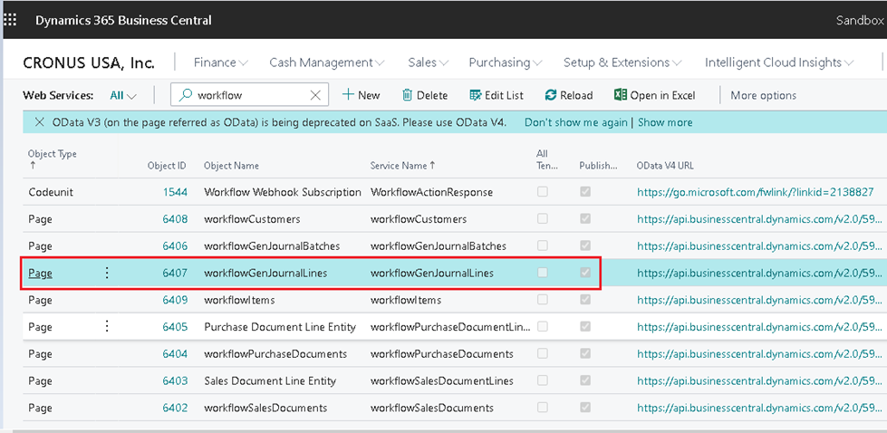Click the Edit List icon
This screenshot has height=433, width=887.
point(476,95)
